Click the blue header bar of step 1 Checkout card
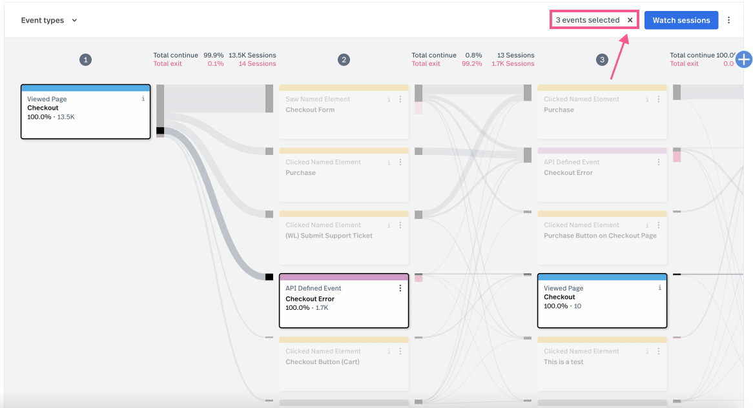 coord(85,88)
